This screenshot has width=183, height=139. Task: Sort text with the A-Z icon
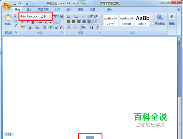91,27
